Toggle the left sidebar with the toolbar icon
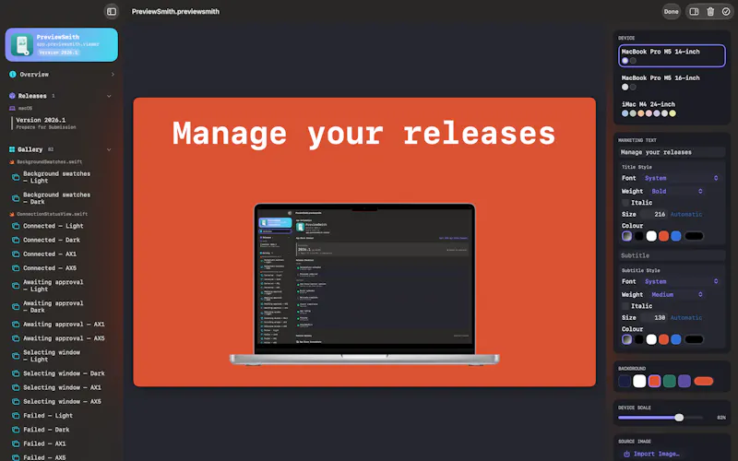 pyautogui.click(x=112, y=12)
